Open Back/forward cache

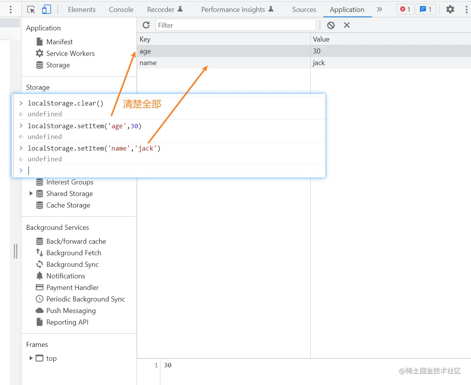pos(76,241)
